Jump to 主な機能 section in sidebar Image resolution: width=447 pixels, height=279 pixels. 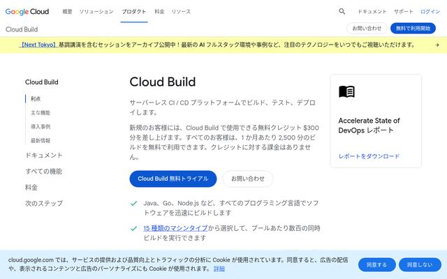(41, 112)
